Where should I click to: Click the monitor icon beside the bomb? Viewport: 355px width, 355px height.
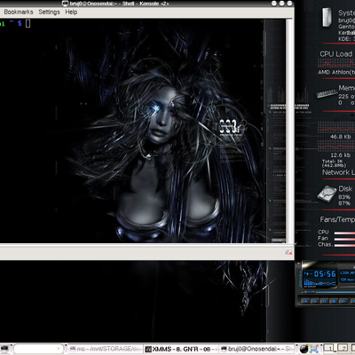(314, 349)
